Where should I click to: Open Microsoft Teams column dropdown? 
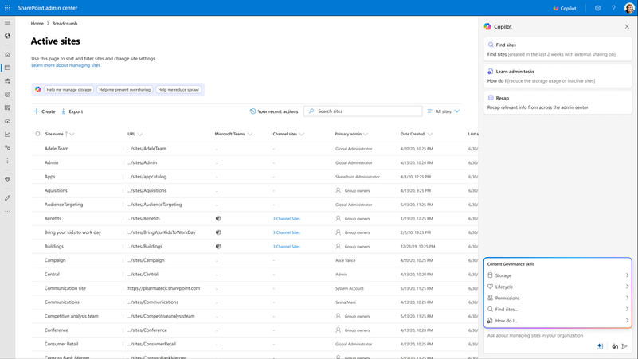[x=250, y=135]
